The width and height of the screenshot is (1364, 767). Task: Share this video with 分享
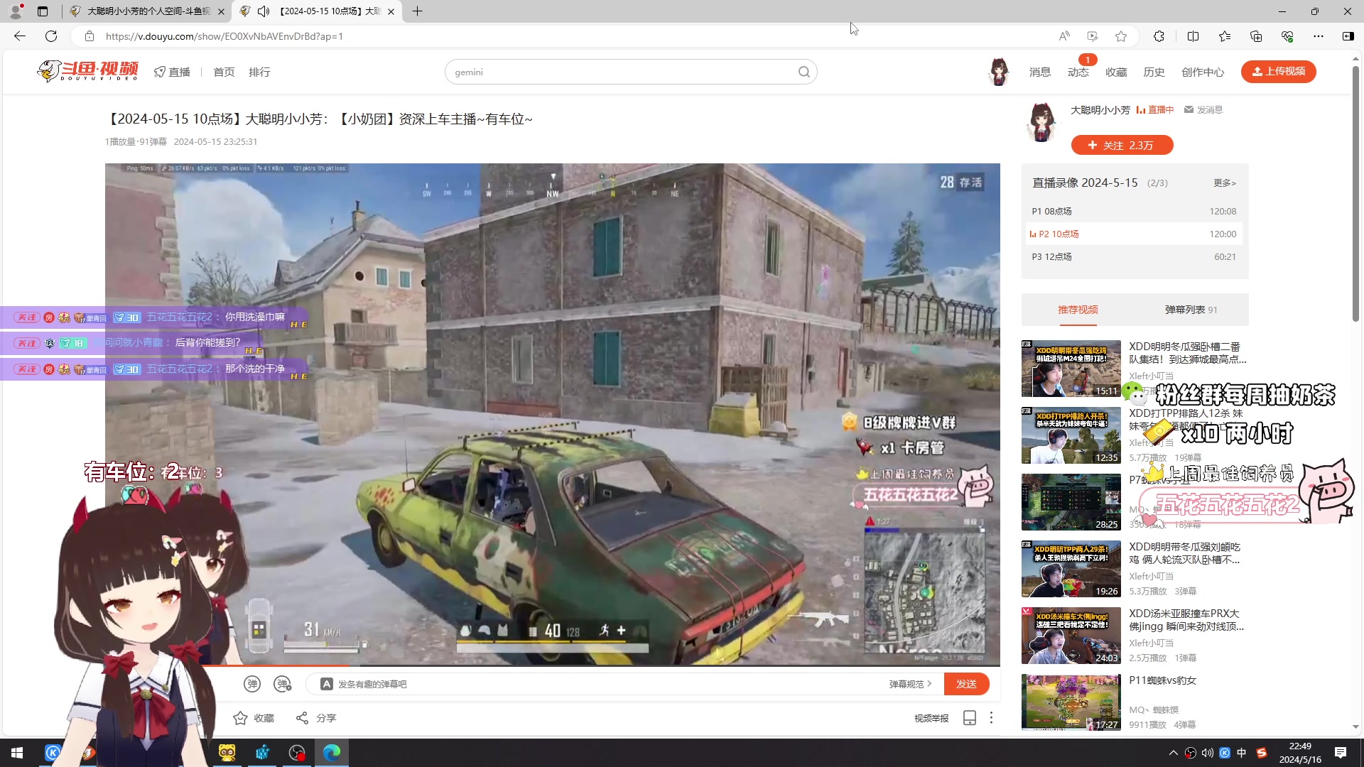pyautogui.click(x=316, y=718)
